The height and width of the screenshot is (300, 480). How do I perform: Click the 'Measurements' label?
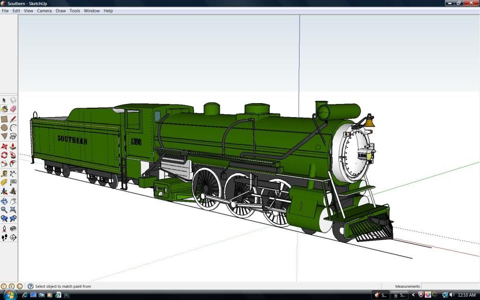point(407,286)
